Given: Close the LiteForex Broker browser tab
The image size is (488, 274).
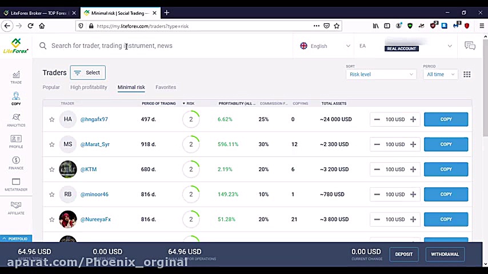Looking at the screenshot, I should tap(74, 13).
